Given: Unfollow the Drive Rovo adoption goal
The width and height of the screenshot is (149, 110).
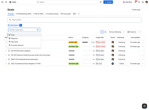Looking at the screenshot, I should [x=122, y=51].
